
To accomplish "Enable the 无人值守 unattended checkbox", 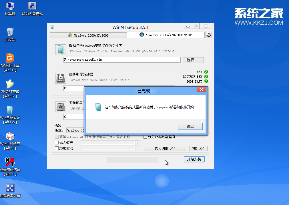I will click(x=57, y=143).
